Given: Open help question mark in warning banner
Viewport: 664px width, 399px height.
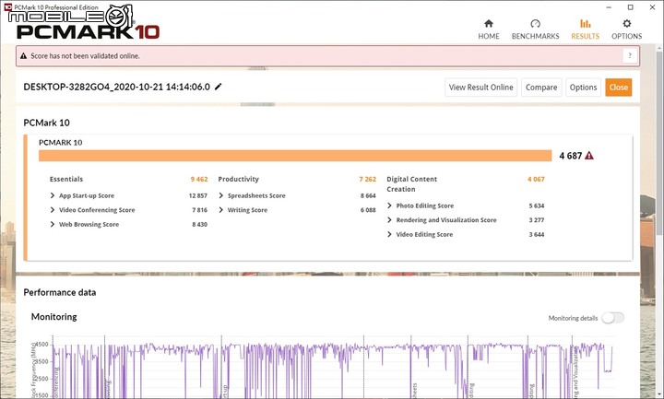Looking at the screenshot, I should (x=630, y=55).
